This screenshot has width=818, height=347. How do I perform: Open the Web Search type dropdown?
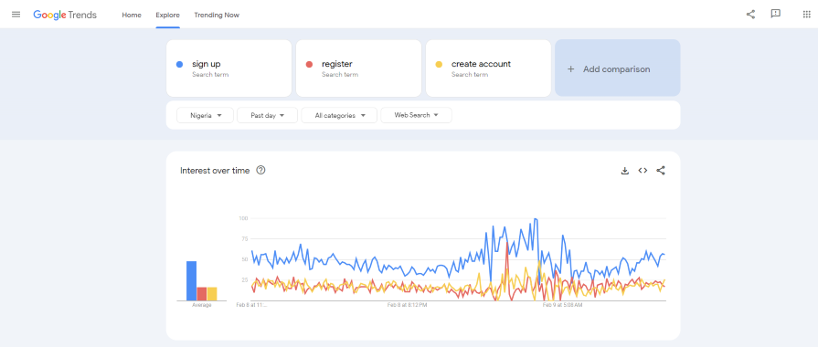pos(416,115)
